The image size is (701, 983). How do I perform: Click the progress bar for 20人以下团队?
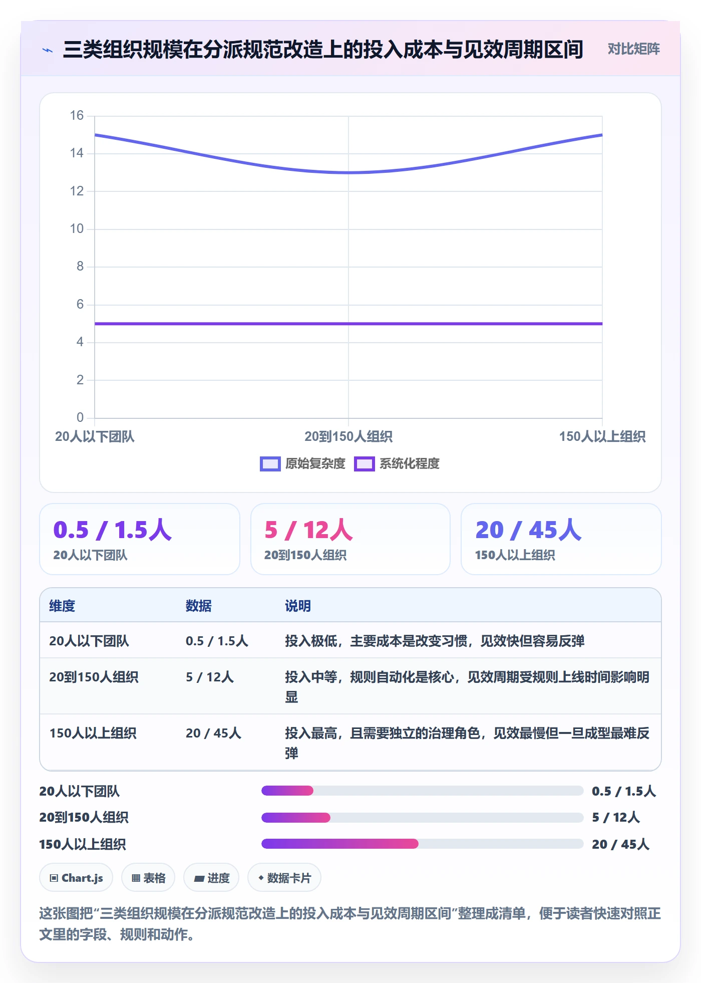click(x=422, y=791)
